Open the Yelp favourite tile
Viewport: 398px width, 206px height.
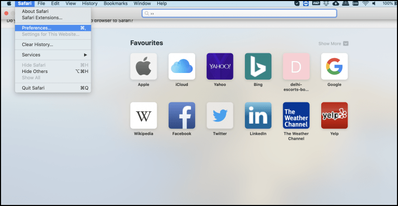[334, 115]
